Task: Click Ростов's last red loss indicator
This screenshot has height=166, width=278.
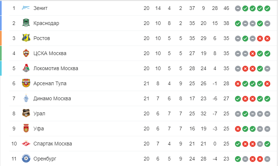Action: tap(267, 39)
